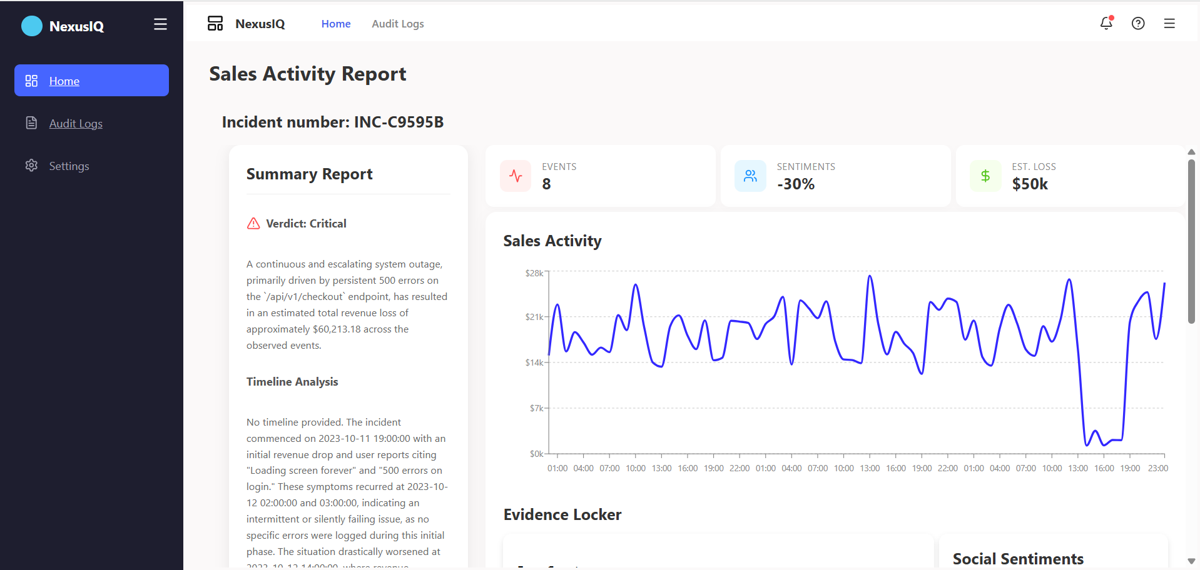This screenshot has width=1200, height=570.
Task: Click the Est. Loss dollar icon
Action: [x=985, y=176]
